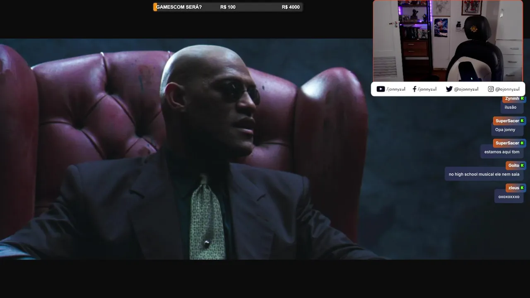
Task: Click username Zynmh in chat
Action: [x=512, y=99]
